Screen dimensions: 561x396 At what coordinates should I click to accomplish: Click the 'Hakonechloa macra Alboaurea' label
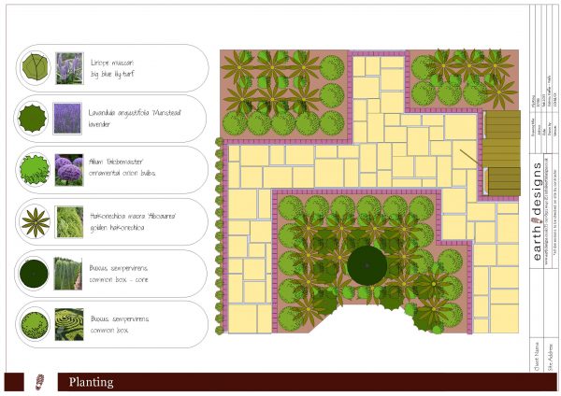coord(133,217)
